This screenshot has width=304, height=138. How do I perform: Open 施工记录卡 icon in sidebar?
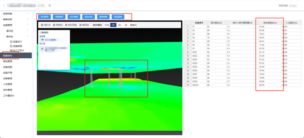point(11,51)
